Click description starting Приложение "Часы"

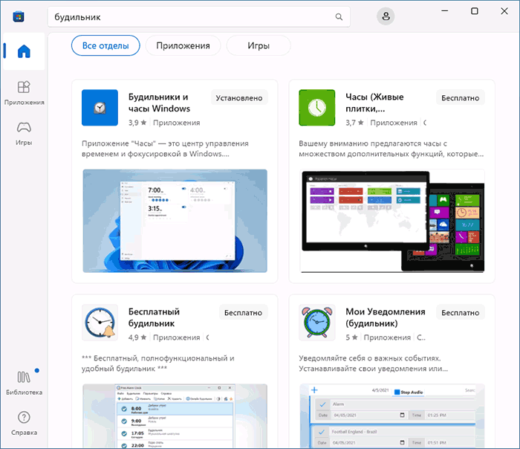(x=165, y=149)
